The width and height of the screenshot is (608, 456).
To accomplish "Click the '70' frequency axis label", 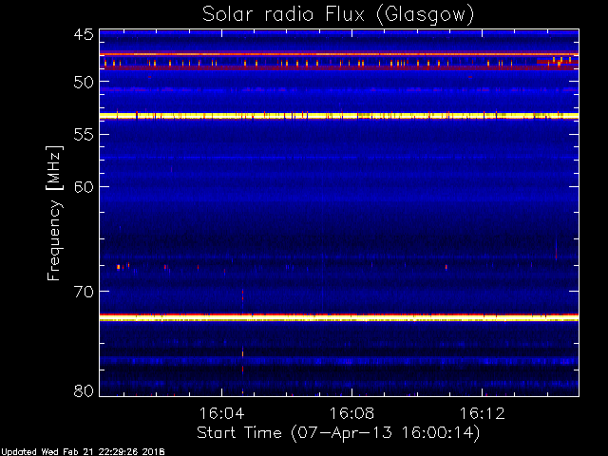I will [x=84, y=292].
